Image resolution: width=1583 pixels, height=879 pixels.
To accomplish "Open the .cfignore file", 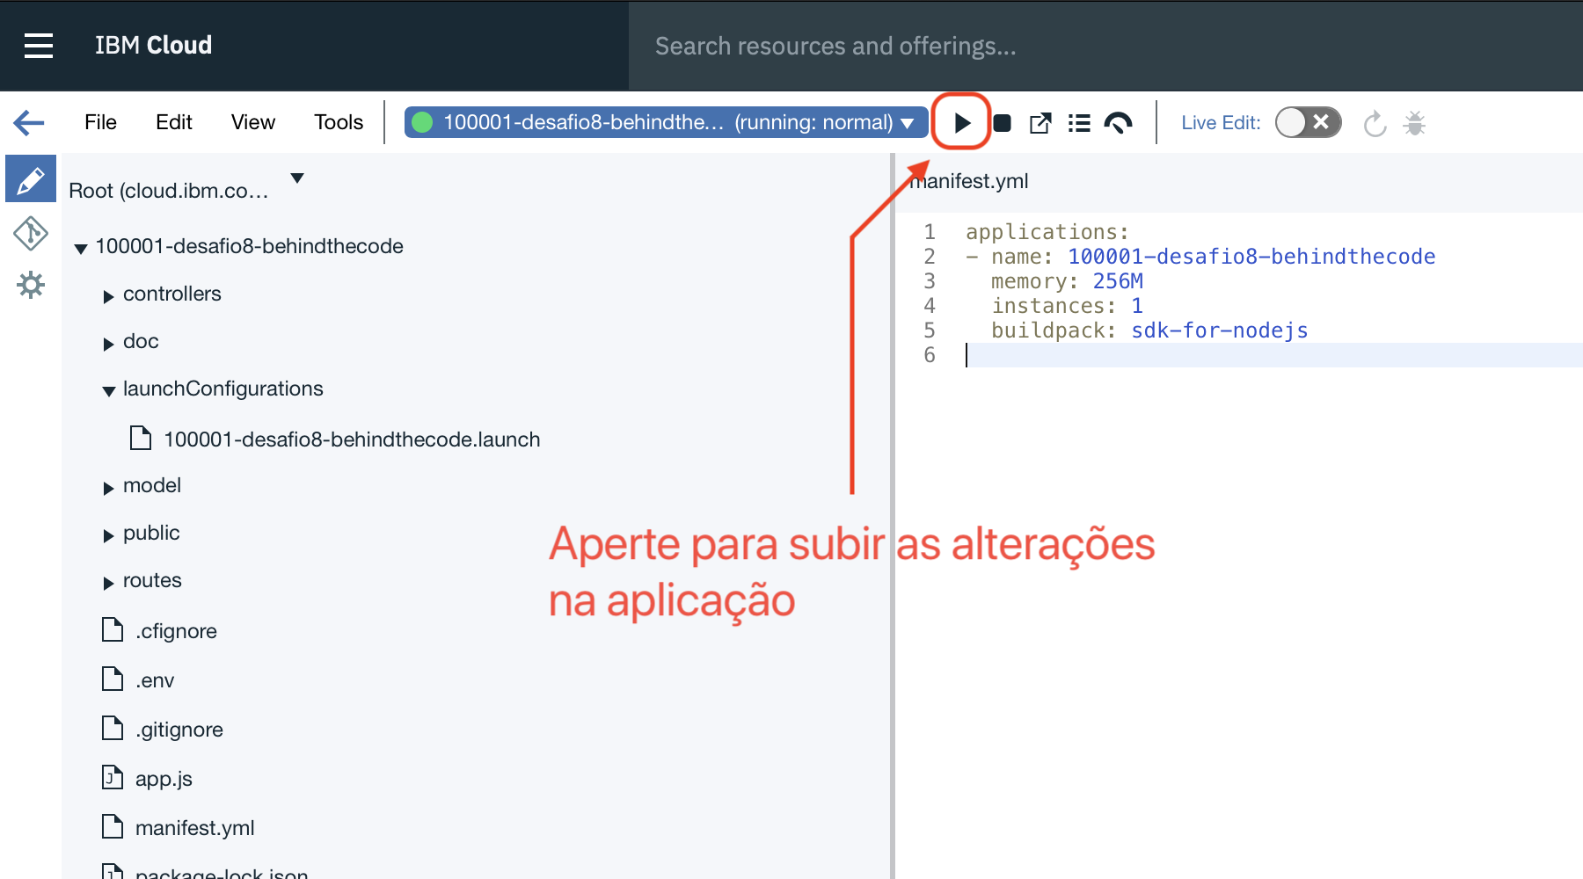I will (176, 631).
